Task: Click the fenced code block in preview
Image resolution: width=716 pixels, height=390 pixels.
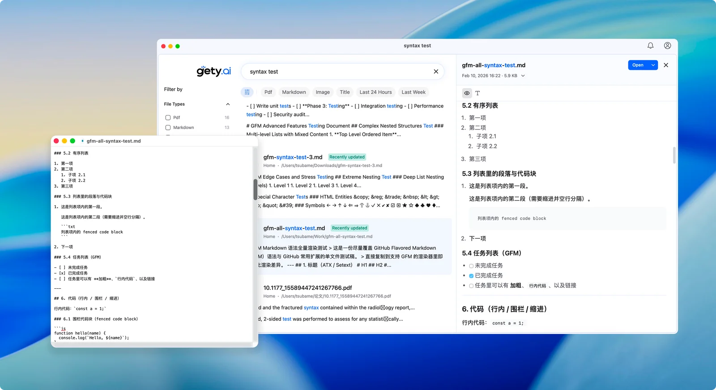Action: [568, 219]
